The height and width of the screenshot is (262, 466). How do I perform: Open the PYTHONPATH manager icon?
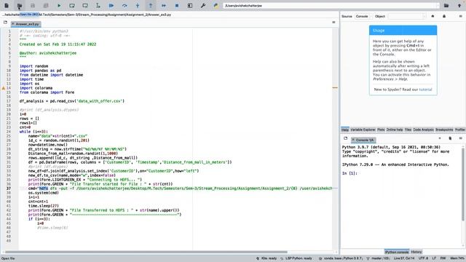(x=216, y=6)
